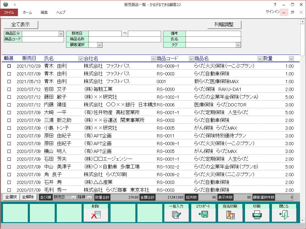306x229 pixels.
Task: Open the 会社名 column filter arrow
Action: click(x=154, y=58)
